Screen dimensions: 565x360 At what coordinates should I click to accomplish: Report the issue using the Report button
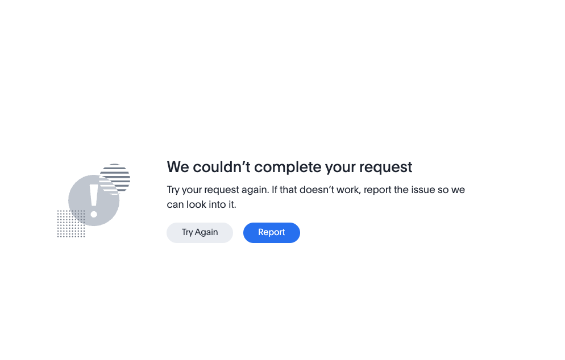click(x=271, y=232)
